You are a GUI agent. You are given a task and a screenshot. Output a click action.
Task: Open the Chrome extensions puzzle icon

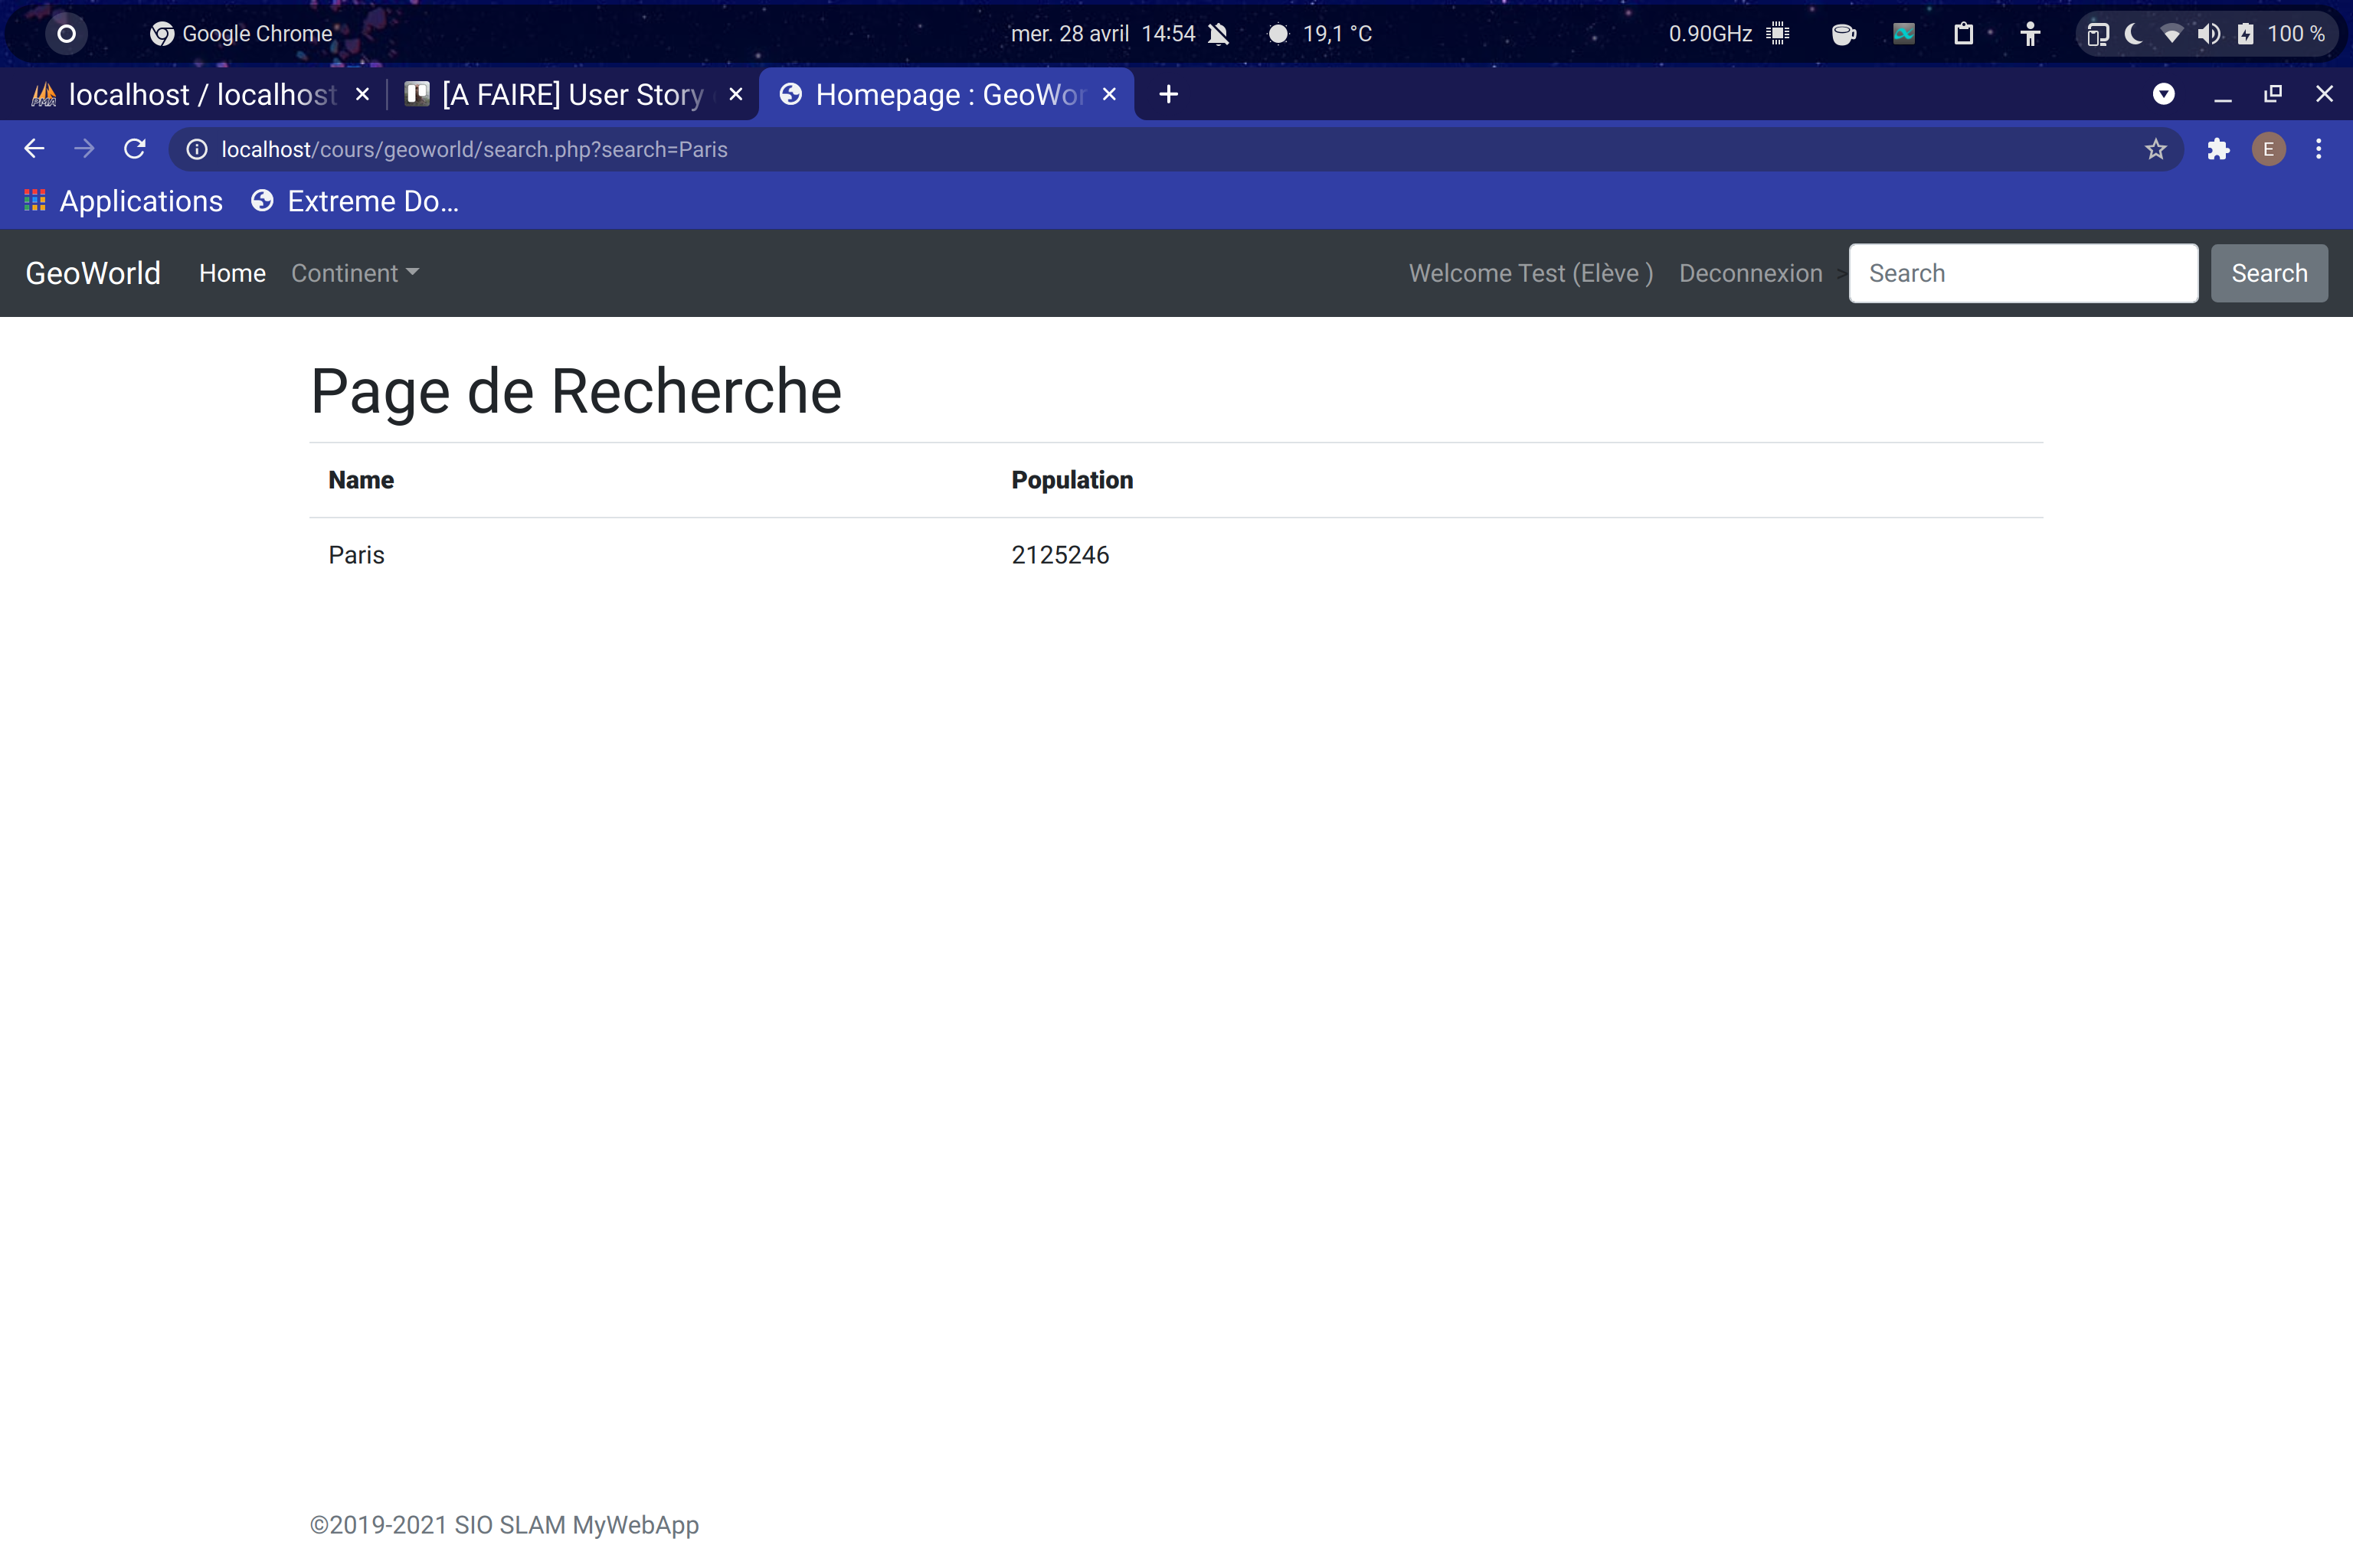[x=2218, y=149]
